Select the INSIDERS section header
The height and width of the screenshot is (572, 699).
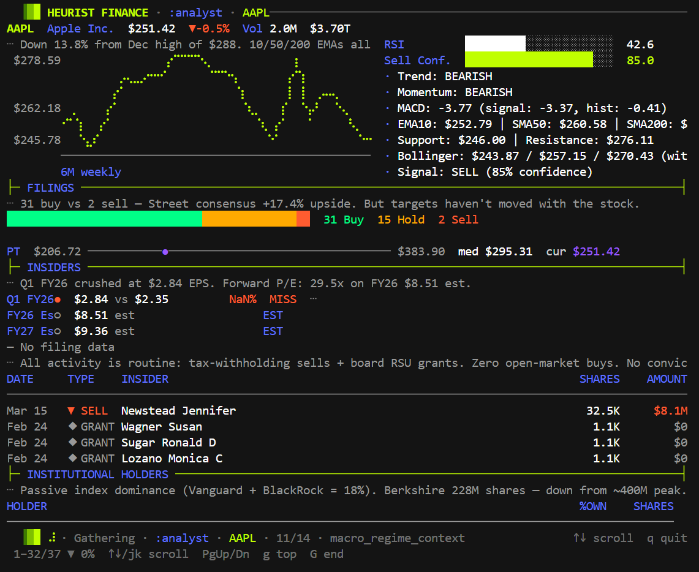(54, 267)
